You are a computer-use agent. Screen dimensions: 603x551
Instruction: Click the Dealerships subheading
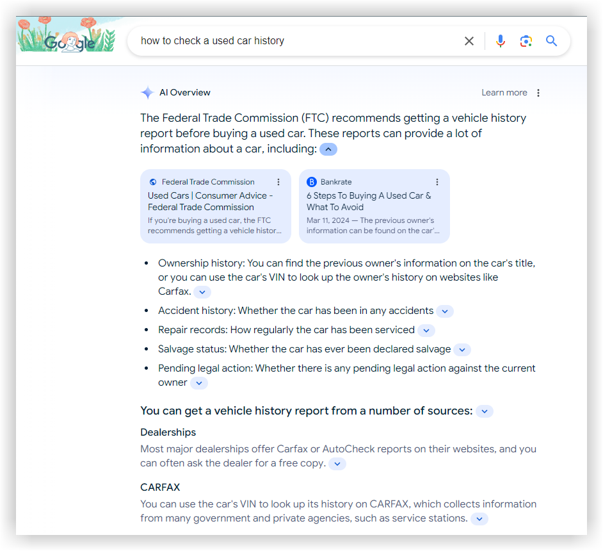[168, 432]
